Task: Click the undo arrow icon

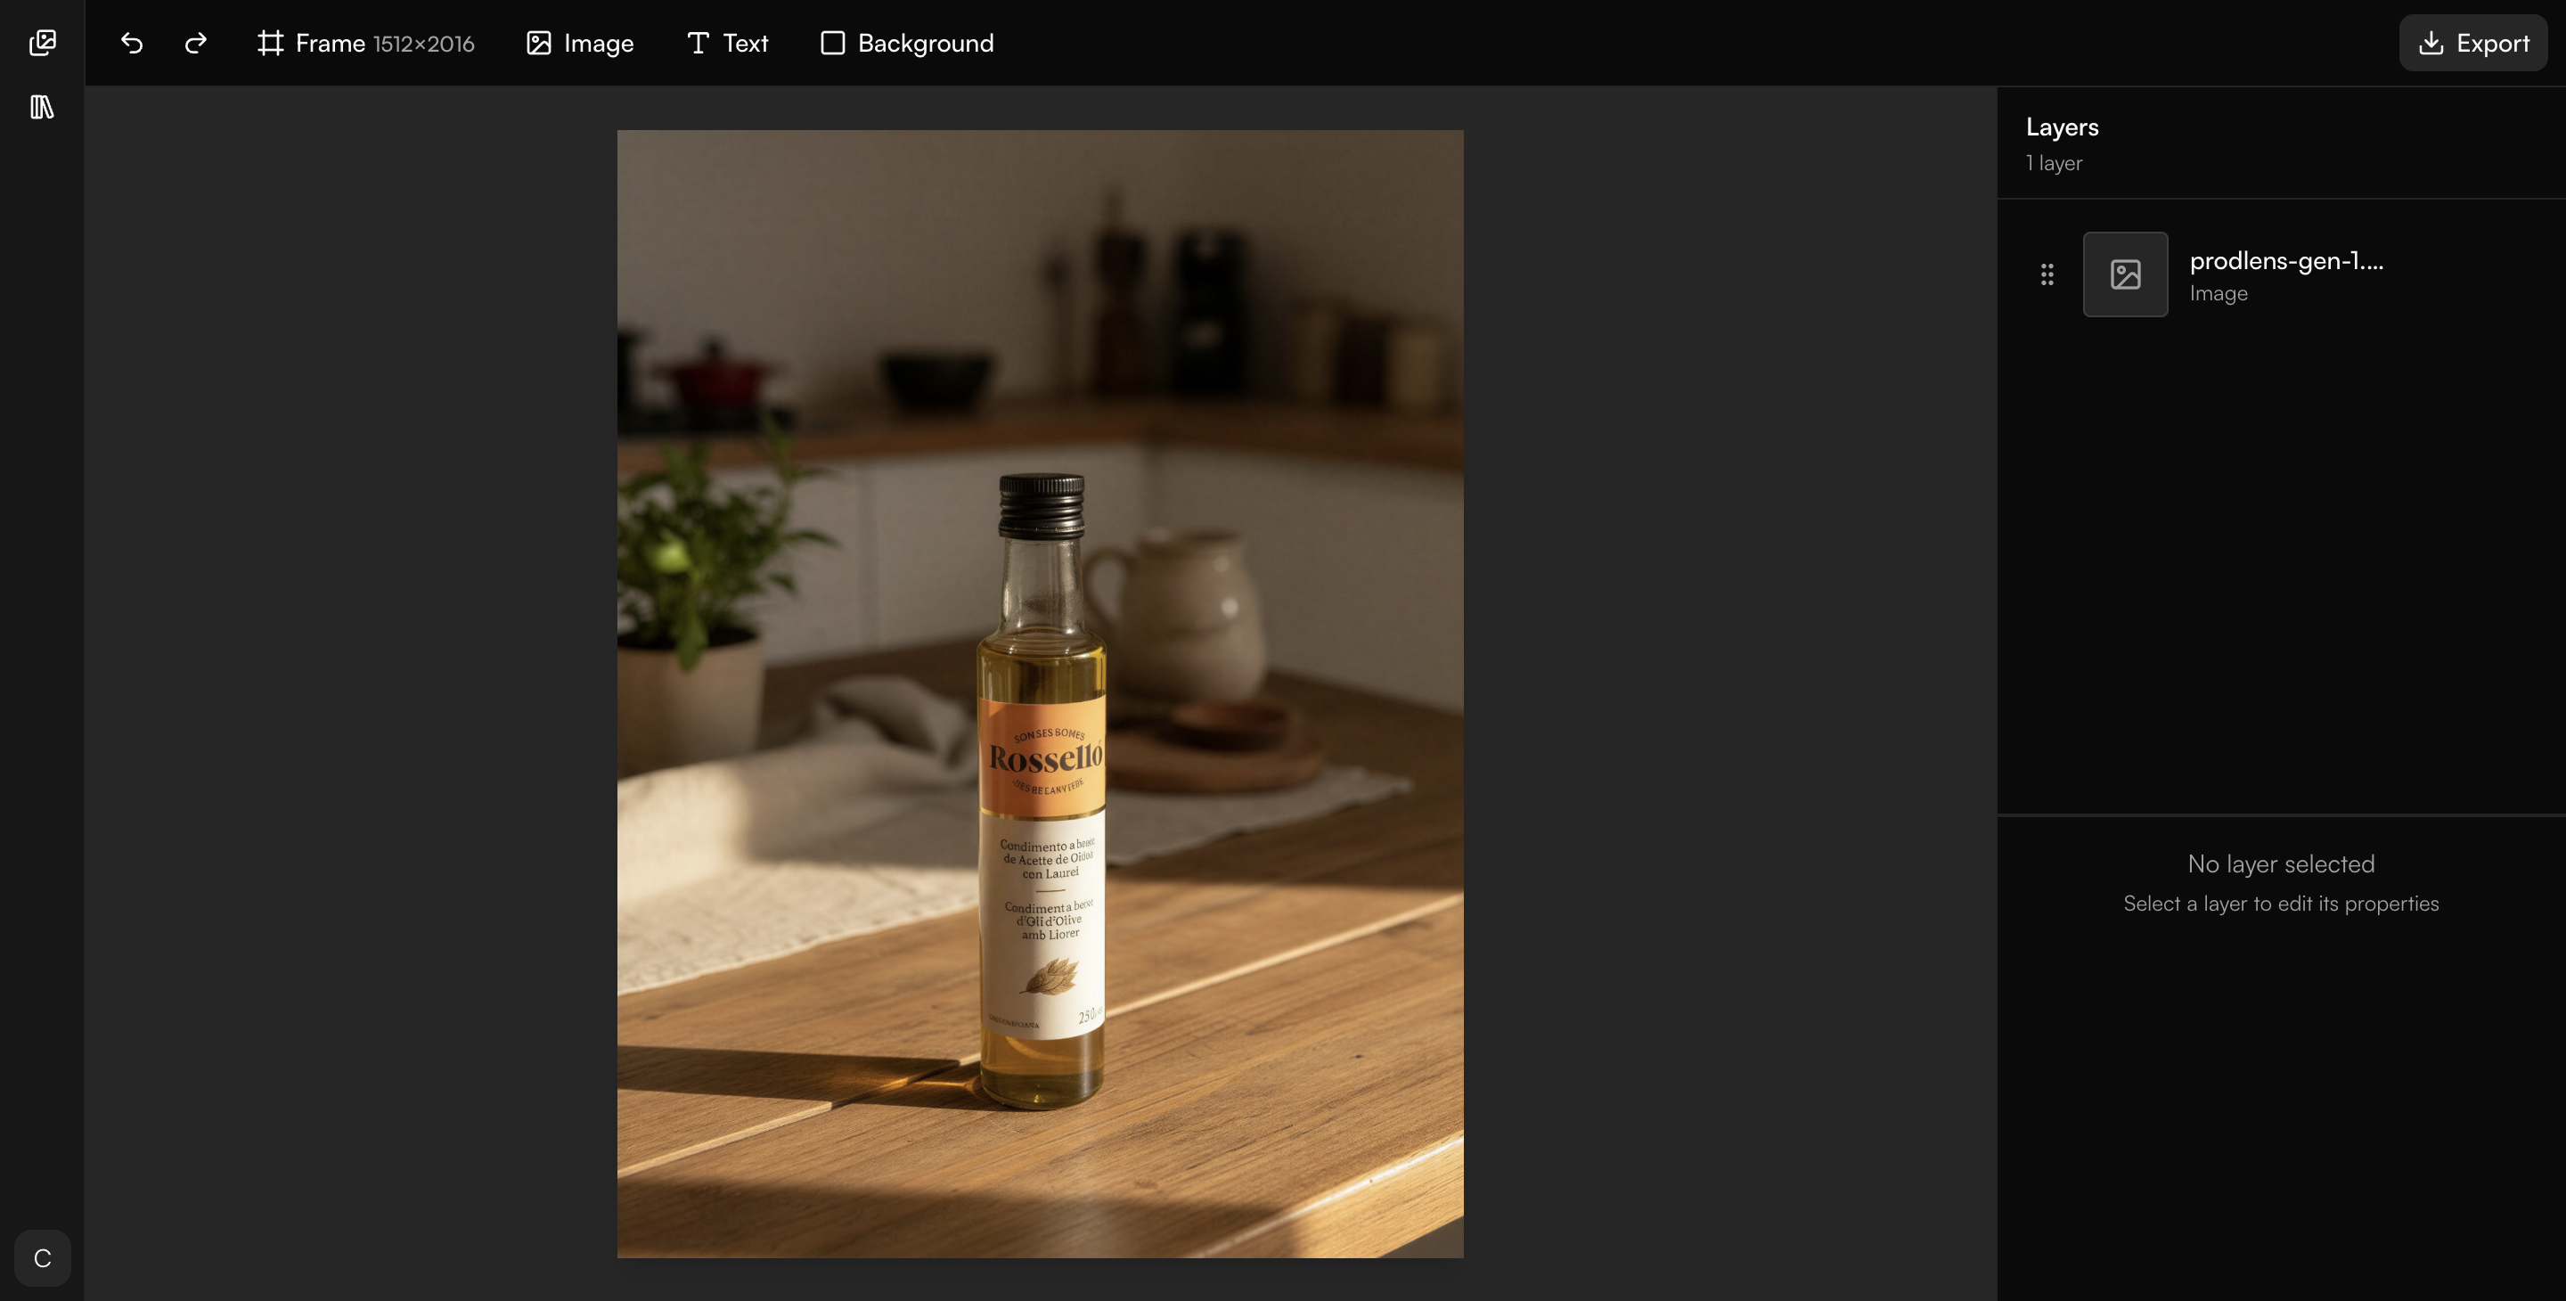Action: [133, 43]
